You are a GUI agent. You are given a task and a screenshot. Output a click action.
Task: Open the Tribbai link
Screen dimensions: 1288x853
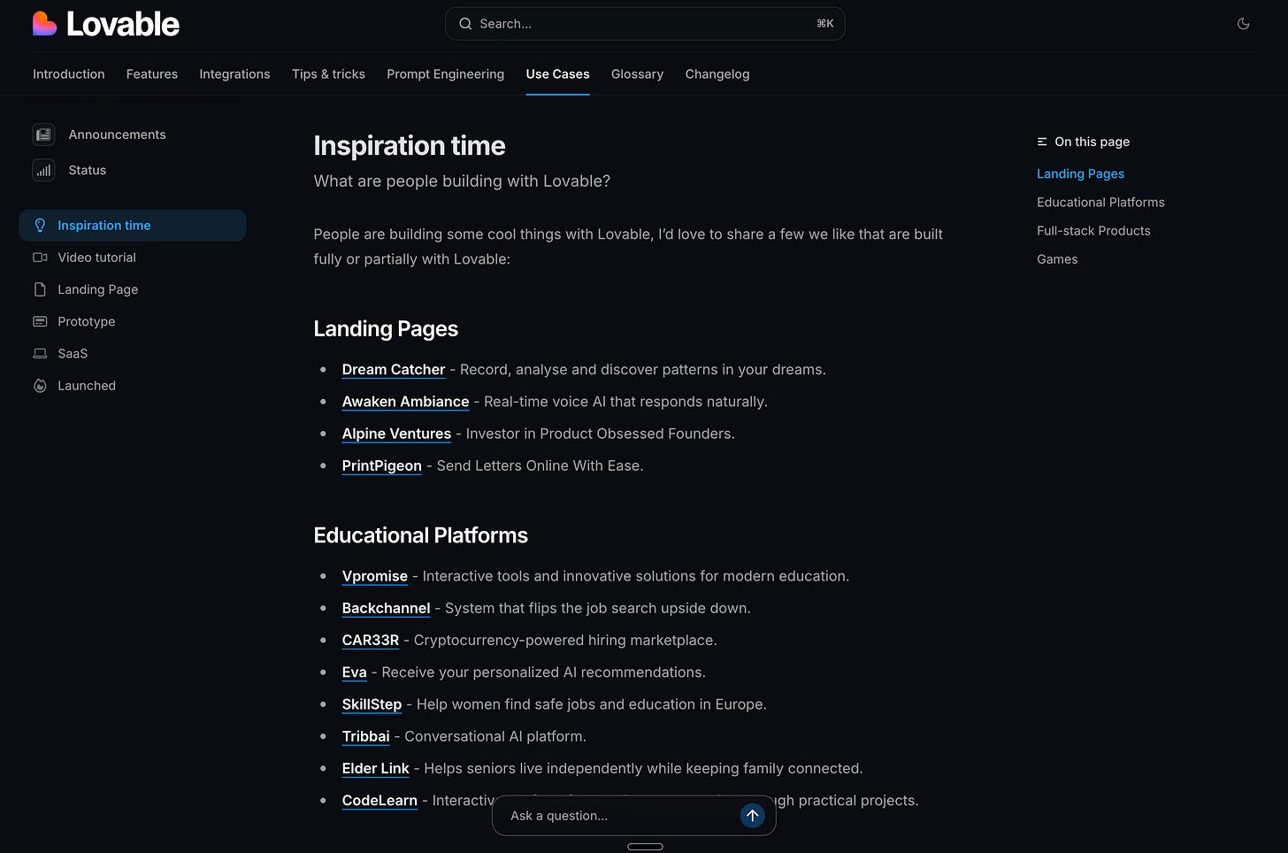[x=365, y=736]
